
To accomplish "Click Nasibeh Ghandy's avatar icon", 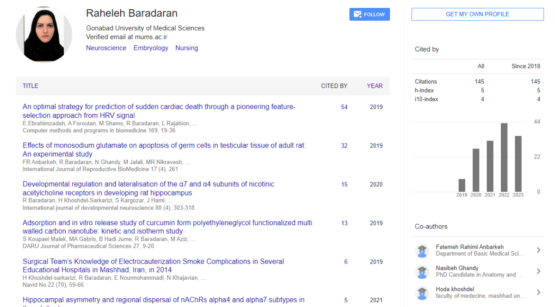I will point(422,271).
